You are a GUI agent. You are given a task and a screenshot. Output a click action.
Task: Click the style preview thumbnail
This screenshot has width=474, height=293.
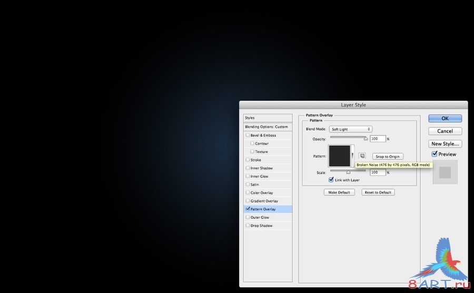tap(445, 173)
